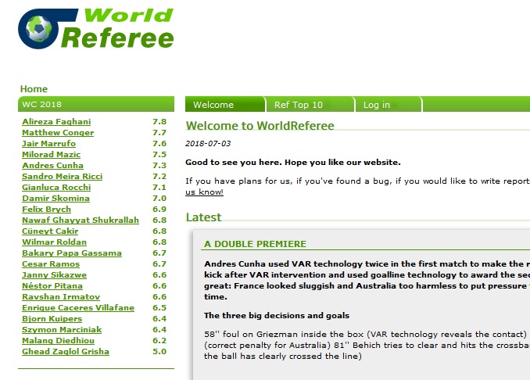This screenshot has height=380, width=530.
Task: Open the Cesar Ramos link
Action: [51, 264]
